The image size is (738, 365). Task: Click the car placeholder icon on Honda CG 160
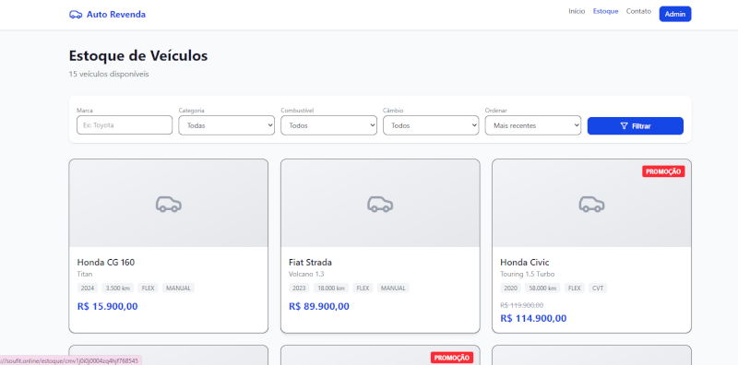(x=169, y=204)
